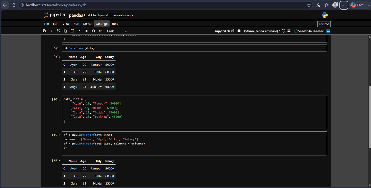Click the City header in output [8] table
This screenshot has height=188, width=371.
[x=99, y=57]
